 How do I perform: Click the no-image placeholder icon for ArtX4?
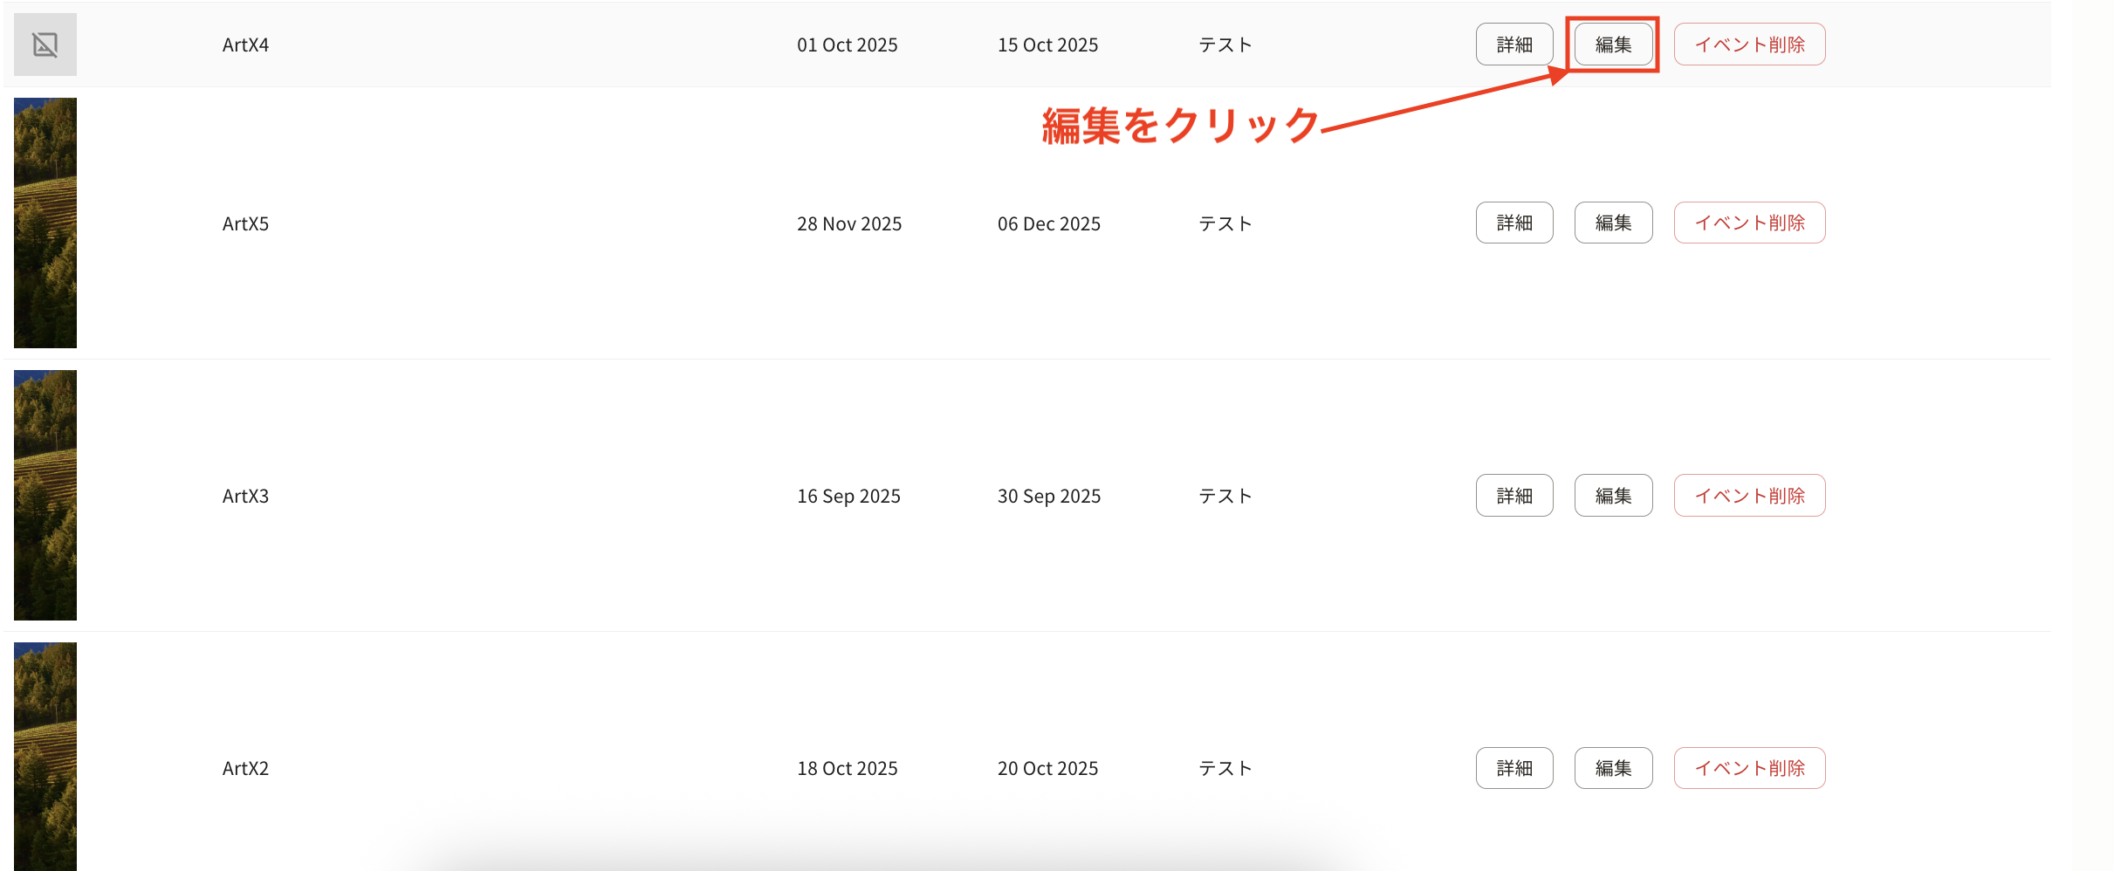tap(45, 44)
